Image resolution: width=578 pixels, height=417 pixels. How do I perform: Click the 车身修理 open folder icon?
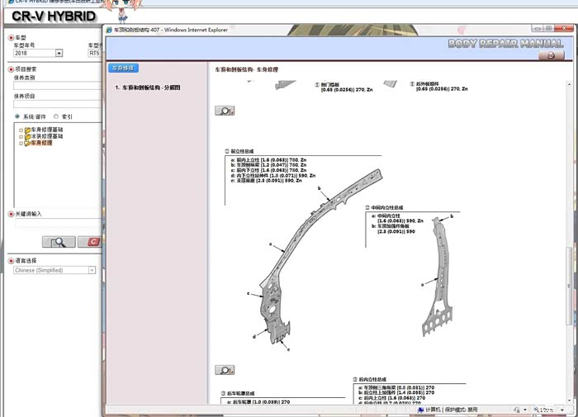pyautogui.click(x=27, y=143)
